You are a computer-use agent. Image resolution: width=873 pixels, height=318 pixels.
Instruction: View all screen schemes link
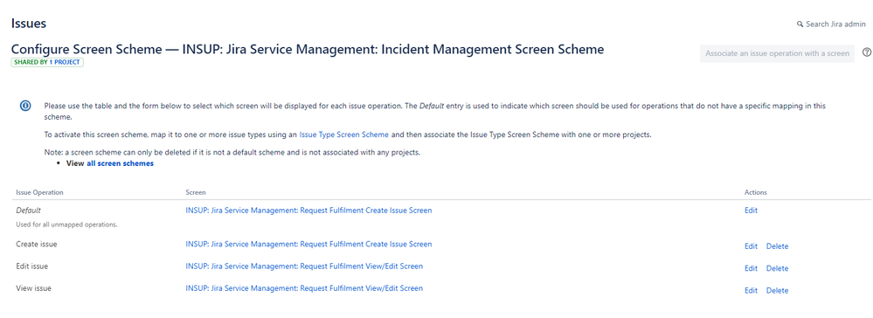[120, 163]
